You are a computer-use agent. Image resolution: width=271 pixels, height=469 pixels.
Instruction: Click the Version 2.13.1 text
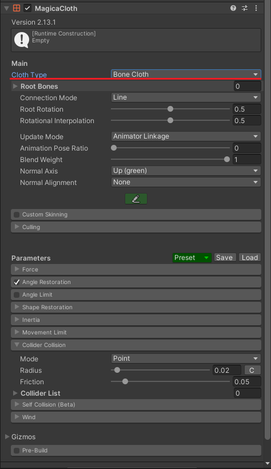click(34, 22)
